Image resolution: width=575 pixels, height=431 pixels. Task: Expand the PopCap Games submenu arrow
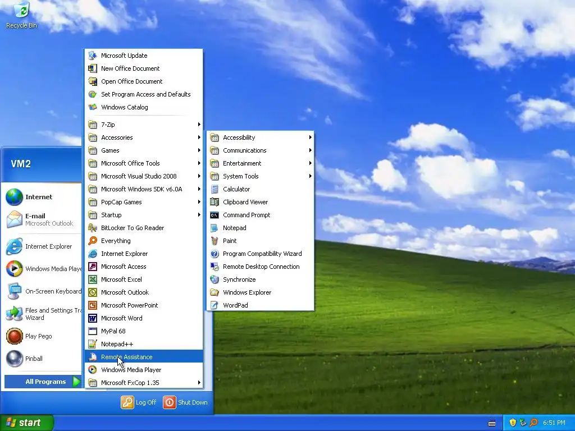pos(199,202)
